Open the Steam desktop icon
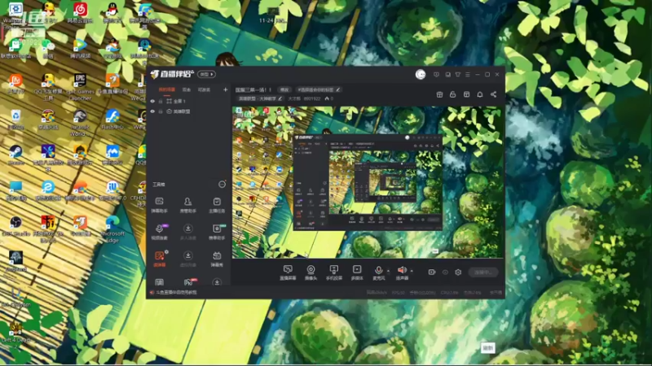The image size is (652, 366). [x=15, y=155]
